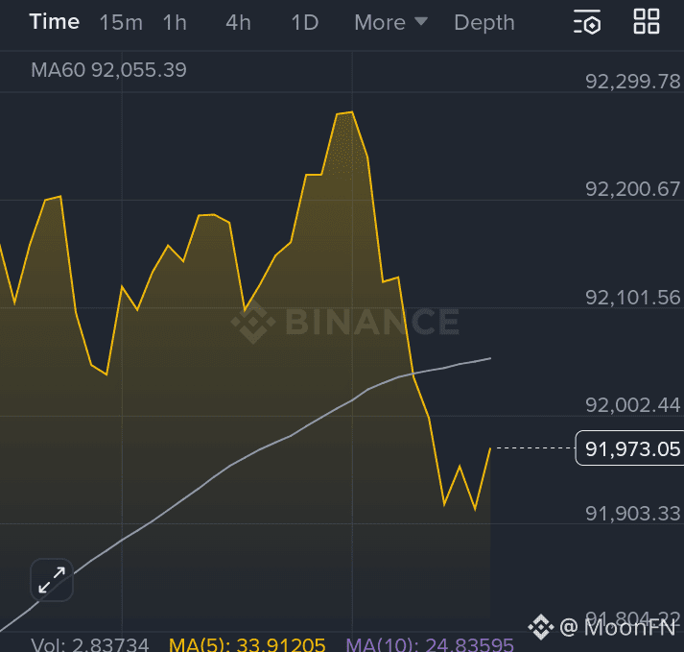
Task: Open the four-square layout grid icon
Action: (647, 22)
